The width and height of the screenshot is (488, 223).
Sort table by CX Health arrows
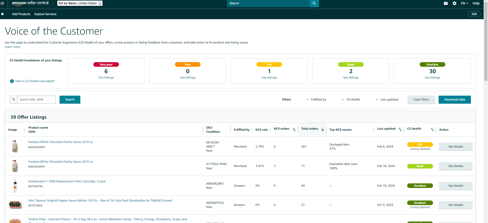click(x=432, y=129)
